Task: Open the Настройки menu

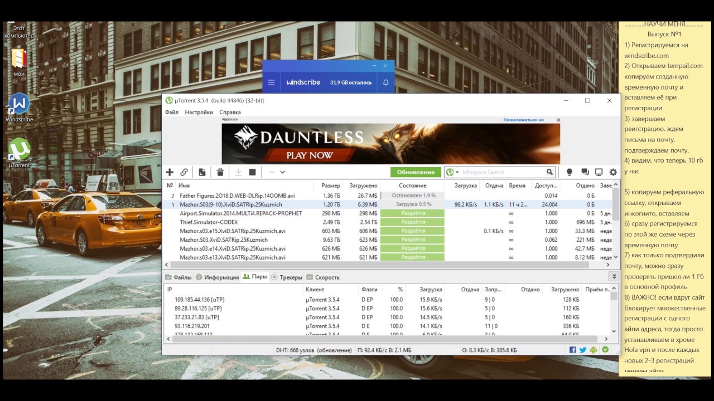Action: coord(199,112)
